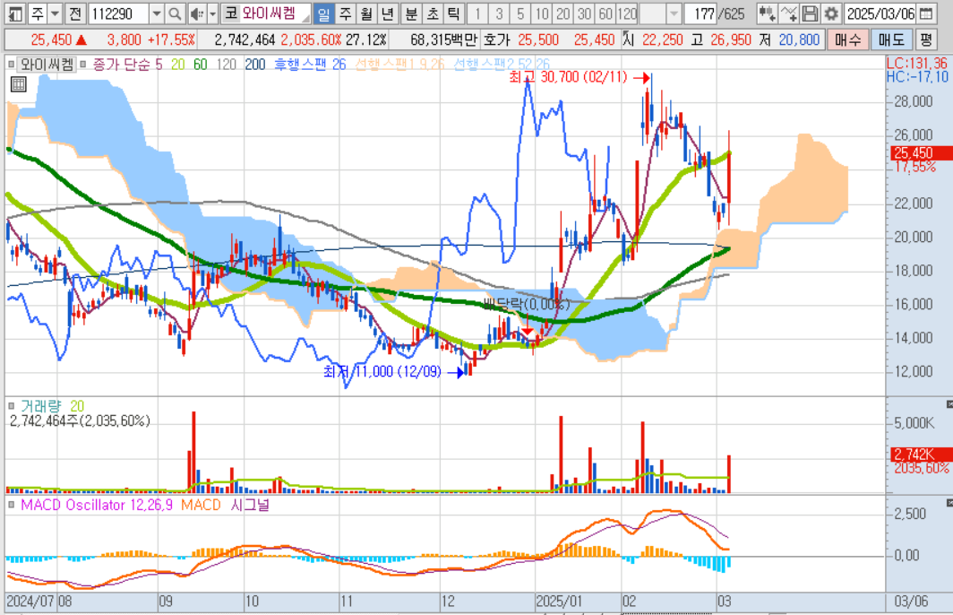Open the 주 market type dropdown arrow
Image resolution: width=953 pixels, height=615 pixels.
coord(56,13)
